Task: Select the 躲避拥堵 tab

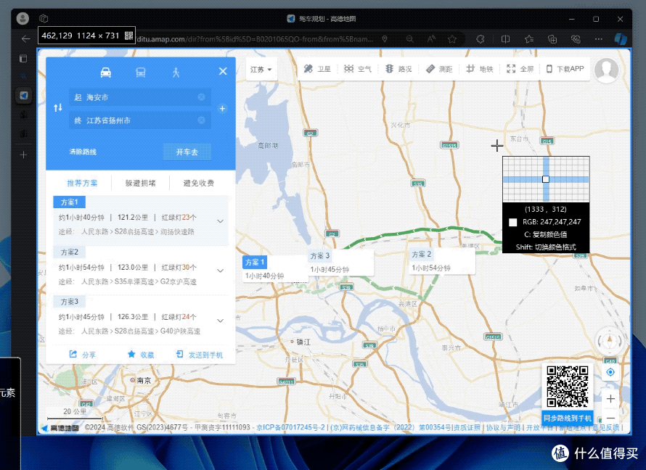Action: coord(141,184)
